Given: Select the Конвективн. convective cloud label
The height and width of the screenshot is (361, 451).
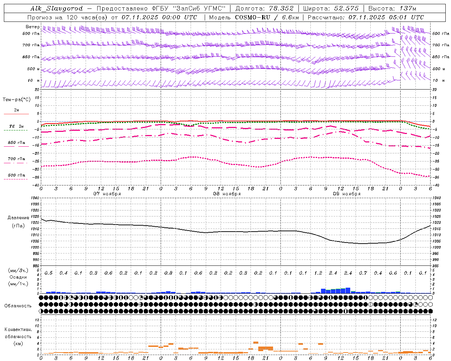Looking at the screenshot, I should click(x=18, y=330).
